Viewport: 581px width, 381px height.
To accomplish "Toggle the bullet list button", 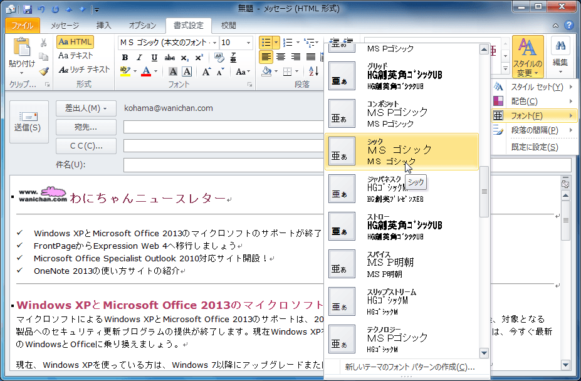I will pos(266,43).
